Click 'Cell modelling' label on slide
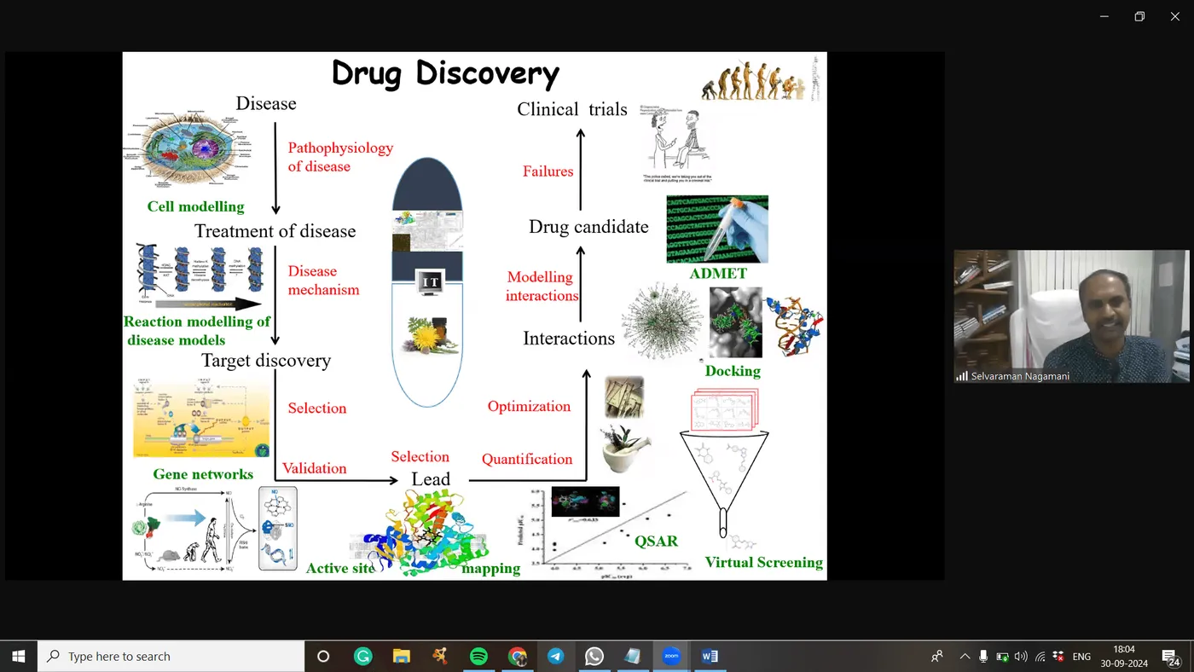This screenshot has width=1194, height=672. click(195, 206)
